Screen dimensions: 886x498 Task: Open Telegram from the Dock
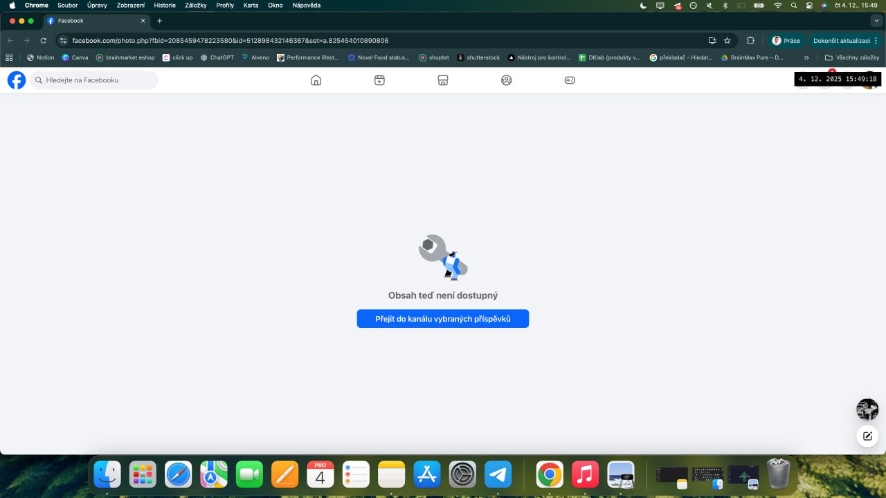tap(498, 474)
